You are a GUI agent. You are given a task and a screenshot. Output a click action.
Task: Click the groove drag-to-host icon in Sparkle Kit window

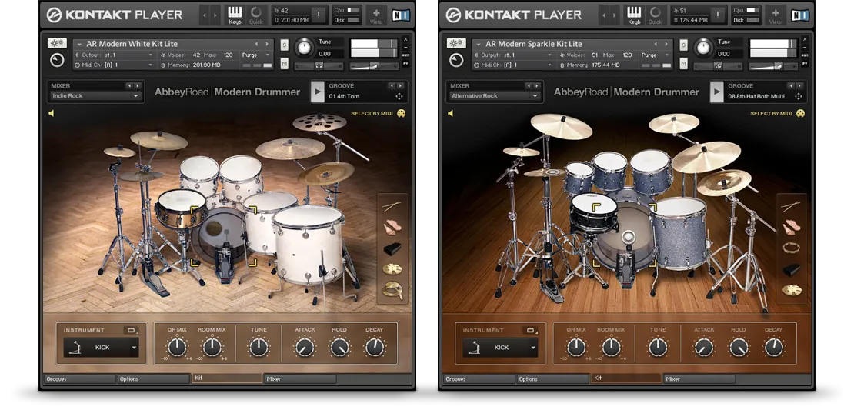pos(799,96)
